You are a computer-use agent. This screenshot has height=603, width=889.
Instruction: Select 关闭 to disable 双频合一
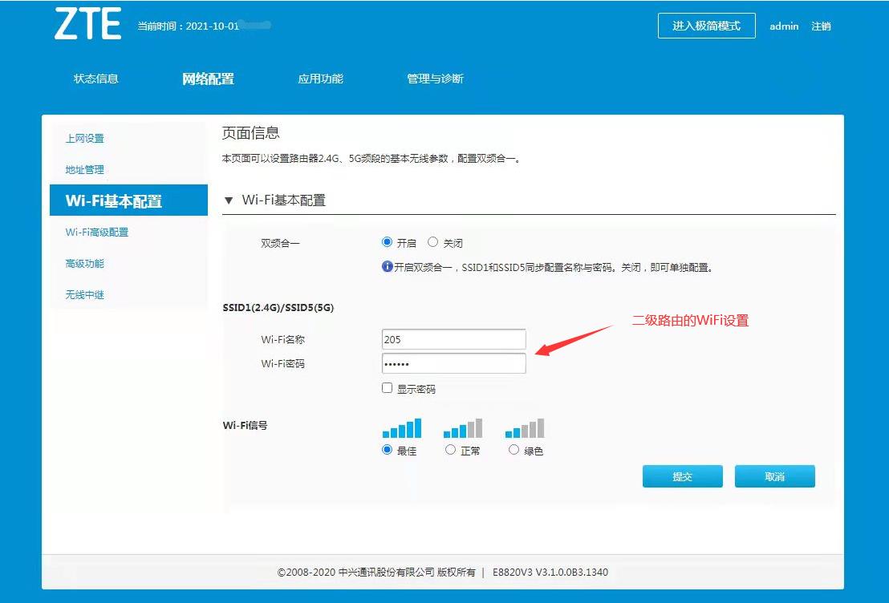tap(433, 241)
